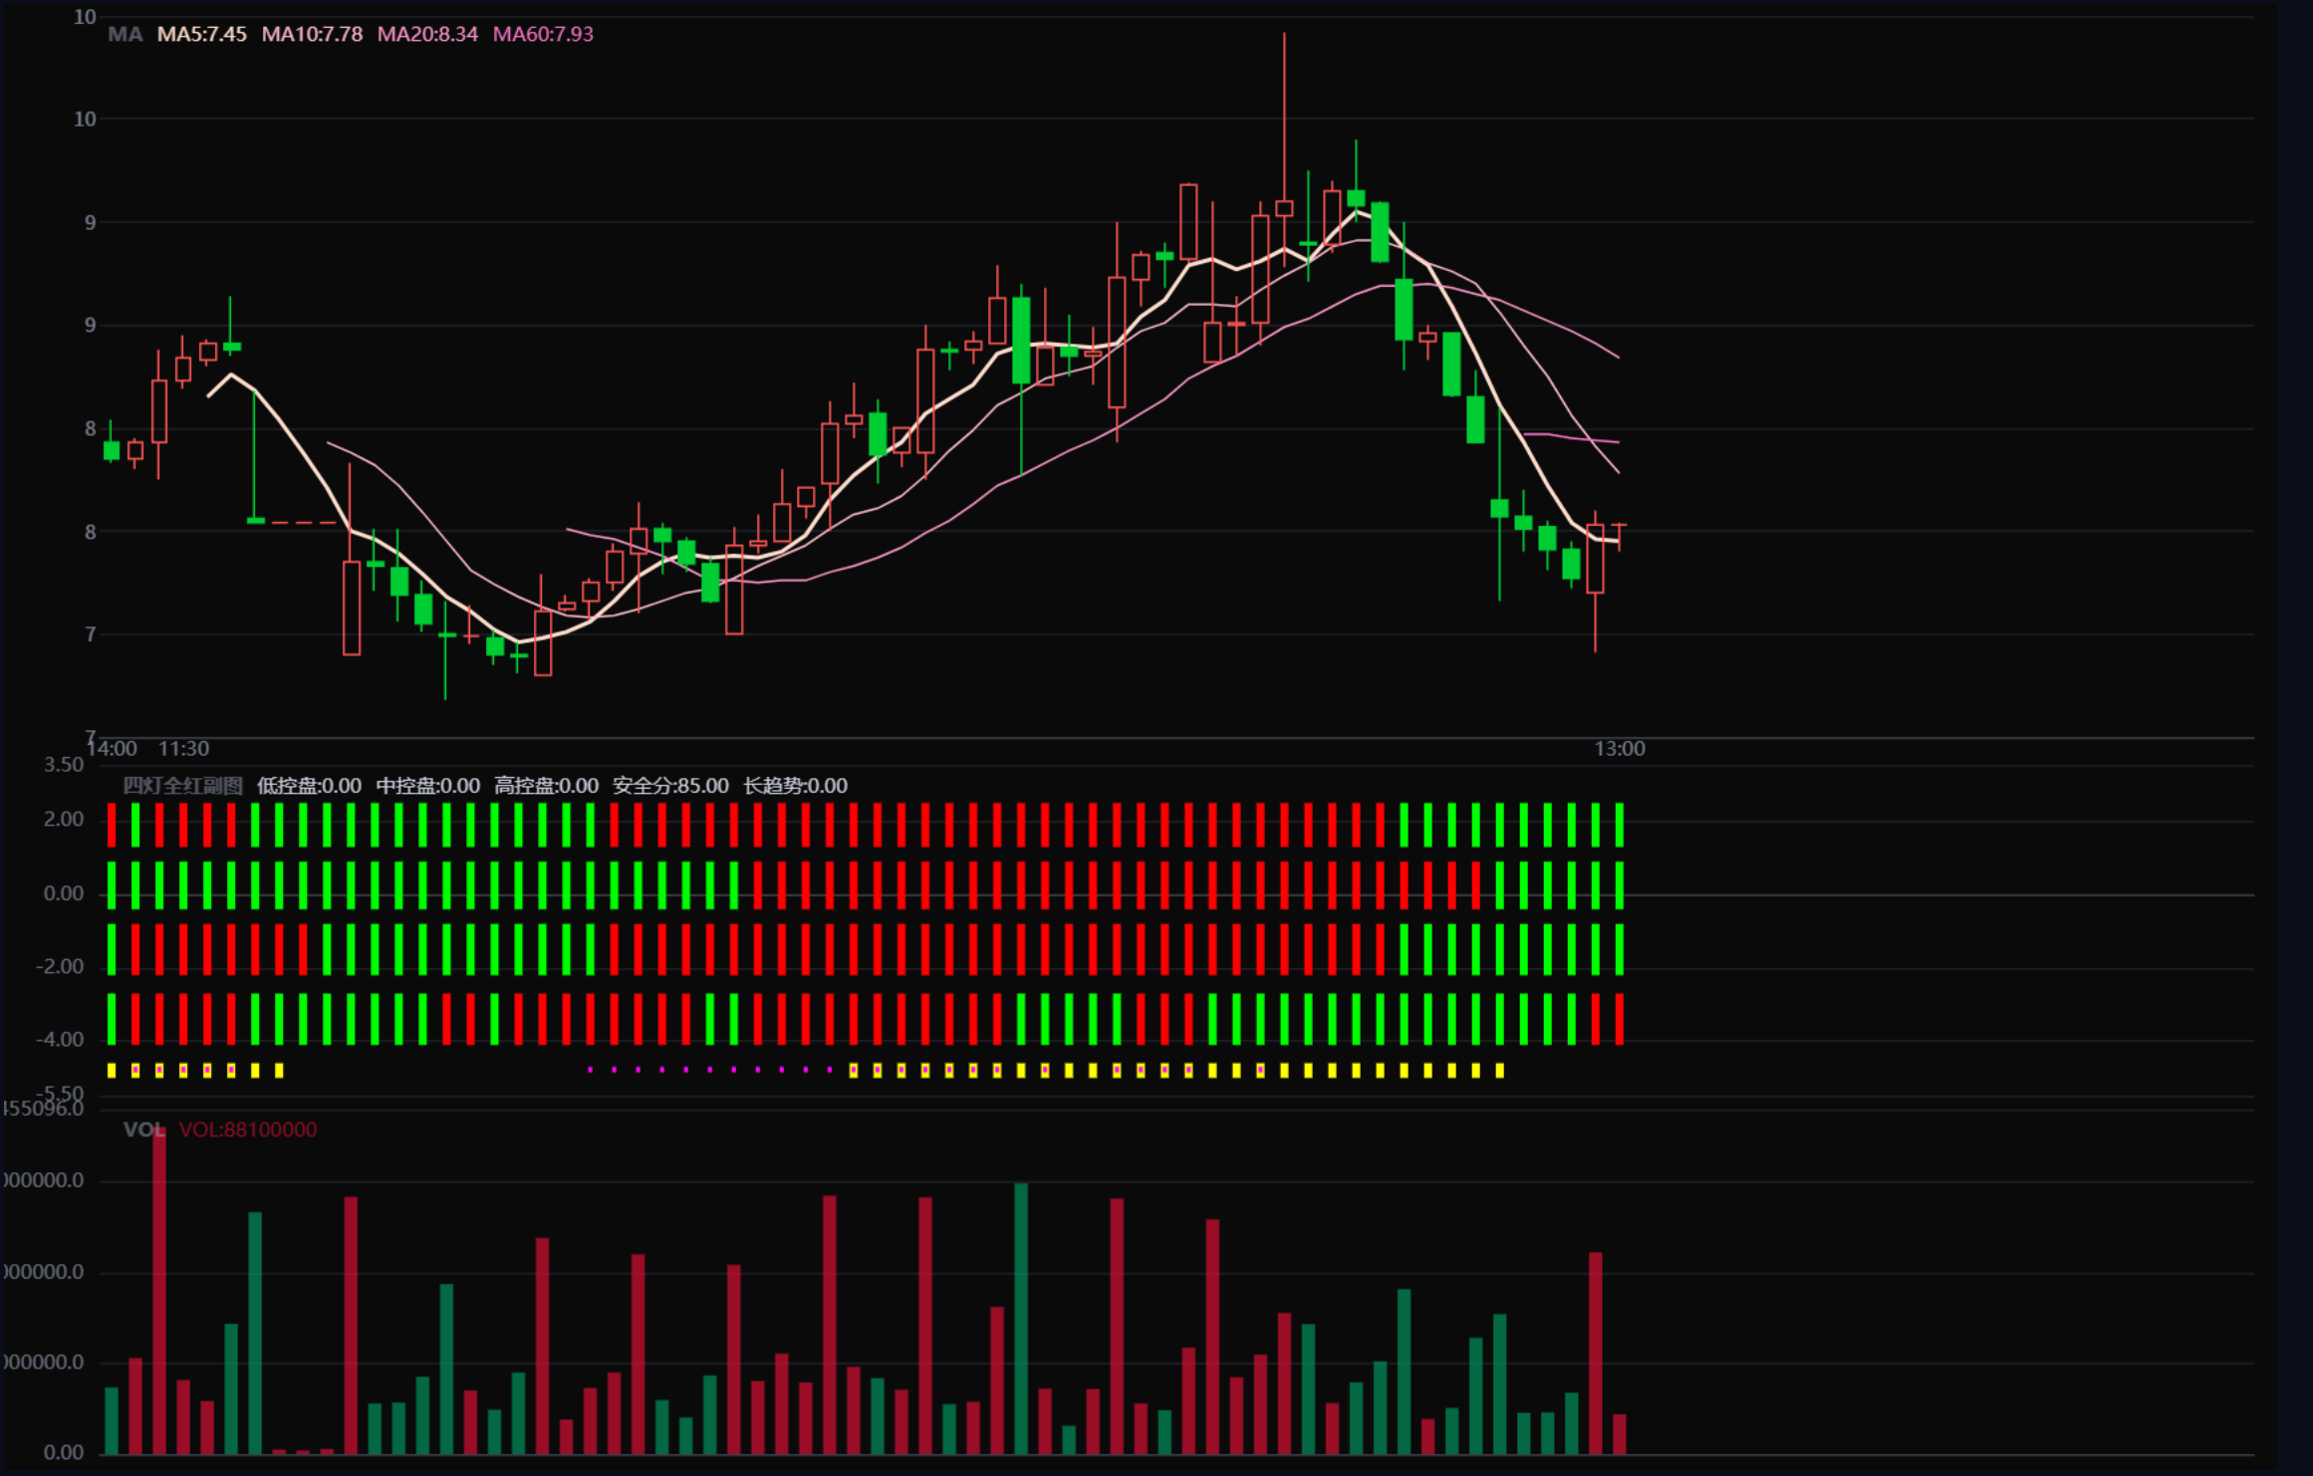Screen dimensions: 2313x1476
Task: Click the 安全分:85.00 value label
Action: (670, 786)
